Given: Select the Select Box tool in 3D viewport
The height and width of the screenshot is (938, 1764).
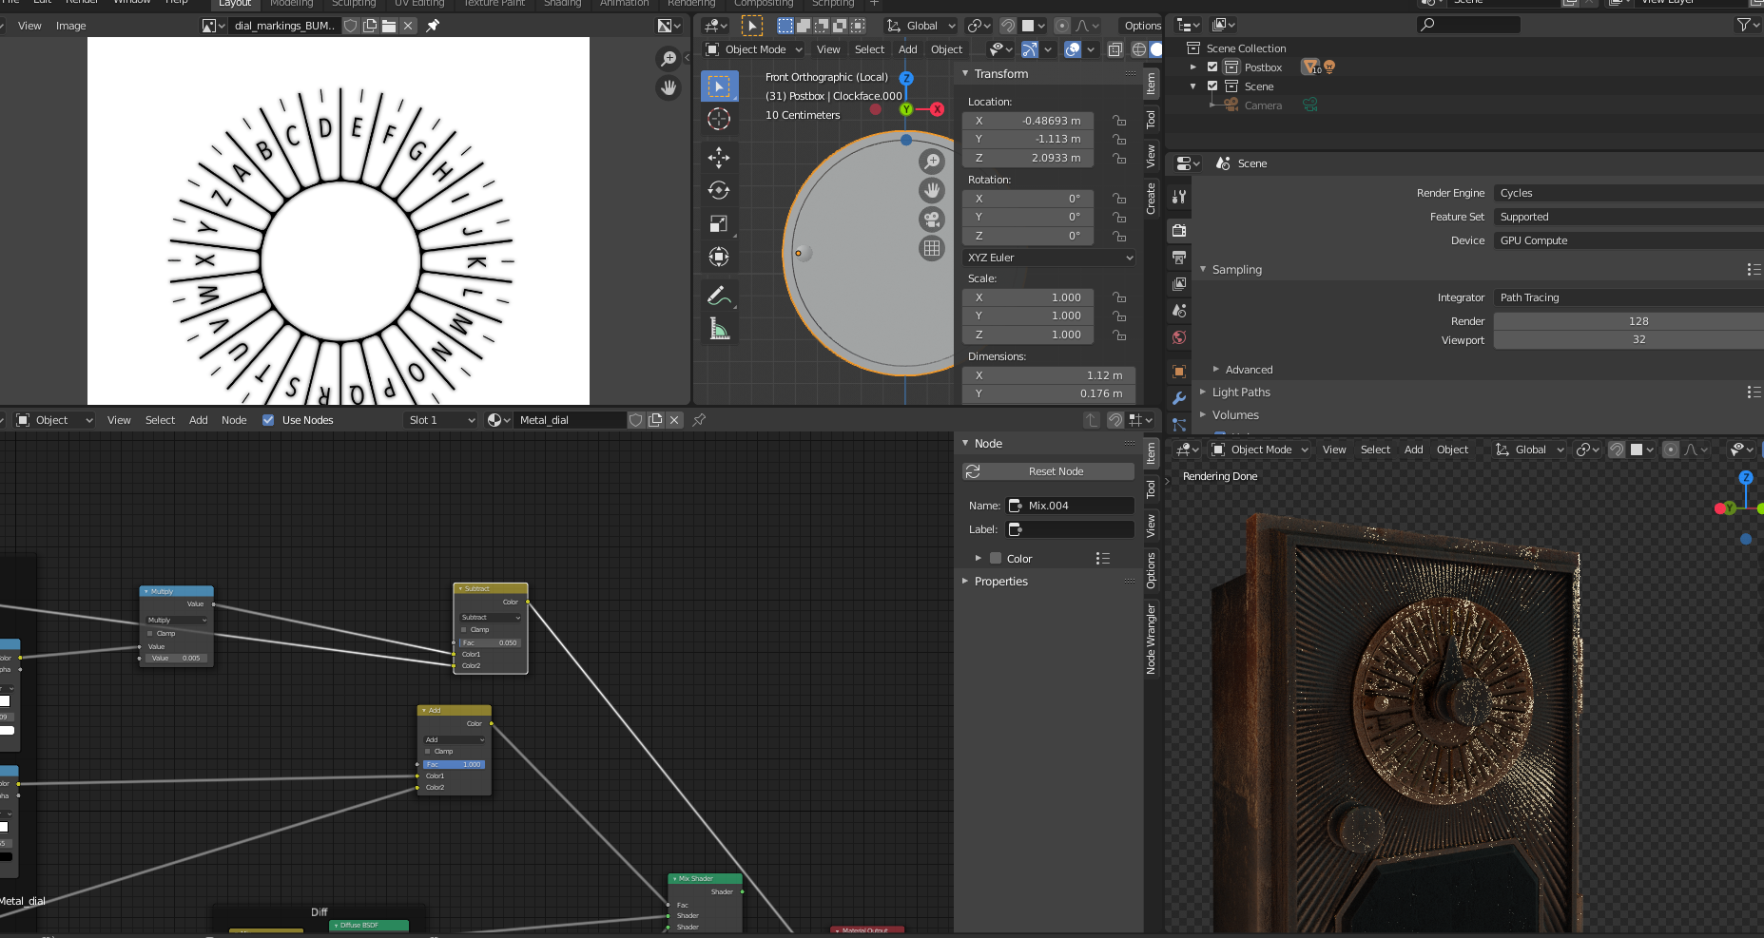Looking at the screenshot, I should [720, 86].
